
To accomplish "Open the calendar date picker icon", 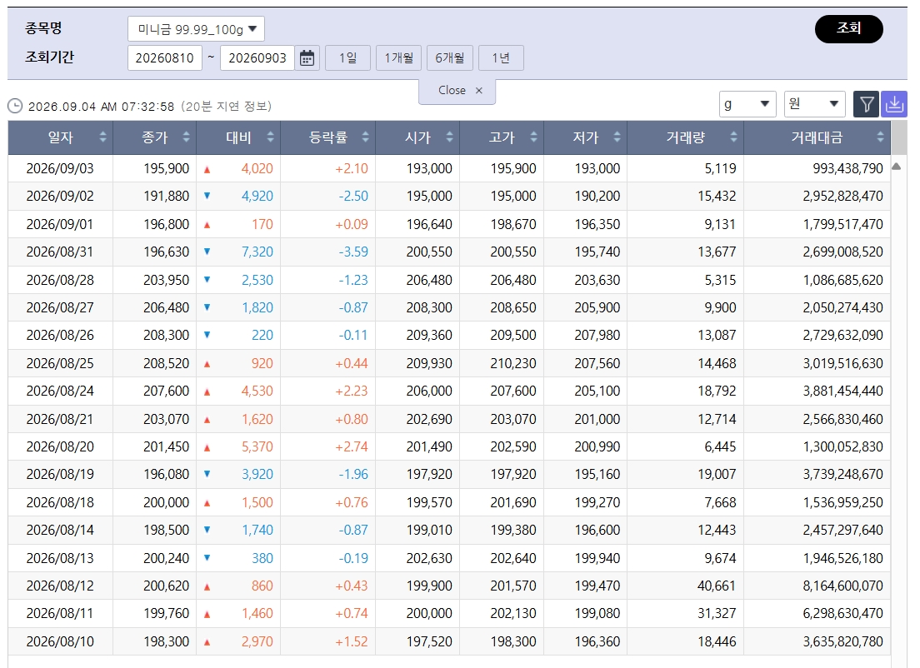I will tap(307, 58).
